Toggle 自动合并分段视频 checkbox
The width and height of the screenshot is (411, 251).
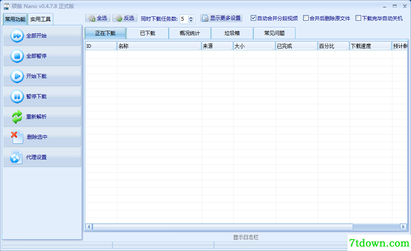coord(253,18)
